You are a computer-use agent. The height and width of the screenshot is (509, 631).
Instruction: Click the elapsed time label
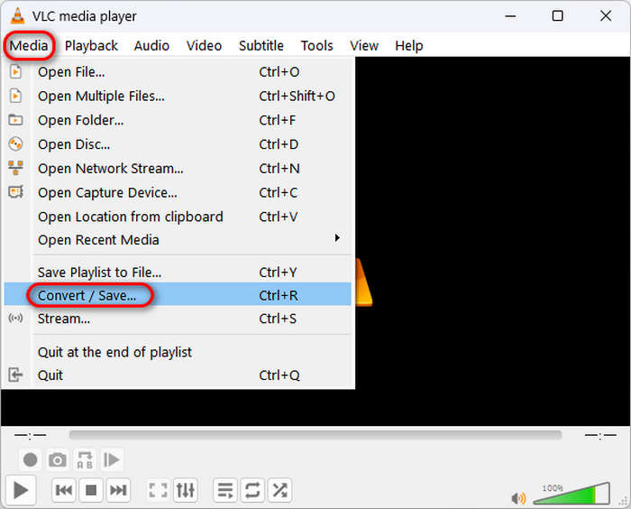pyautogui.click(x=30, y=435)
